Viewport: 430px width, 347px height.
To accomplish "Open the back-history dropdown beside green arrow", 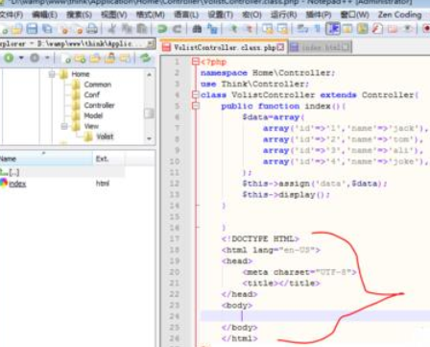I will point(21,58).
